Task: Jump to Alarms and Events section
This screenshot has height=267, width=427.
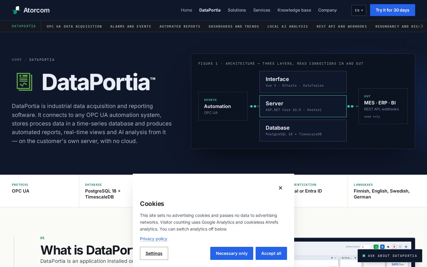Action: pyautogui.click(x=131, y=26)
